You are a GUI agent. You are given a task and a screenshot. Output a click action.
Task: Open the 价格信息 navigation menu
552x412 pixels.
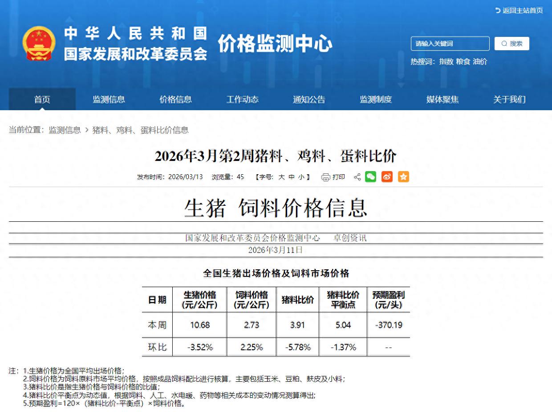[x=175, y=100]
